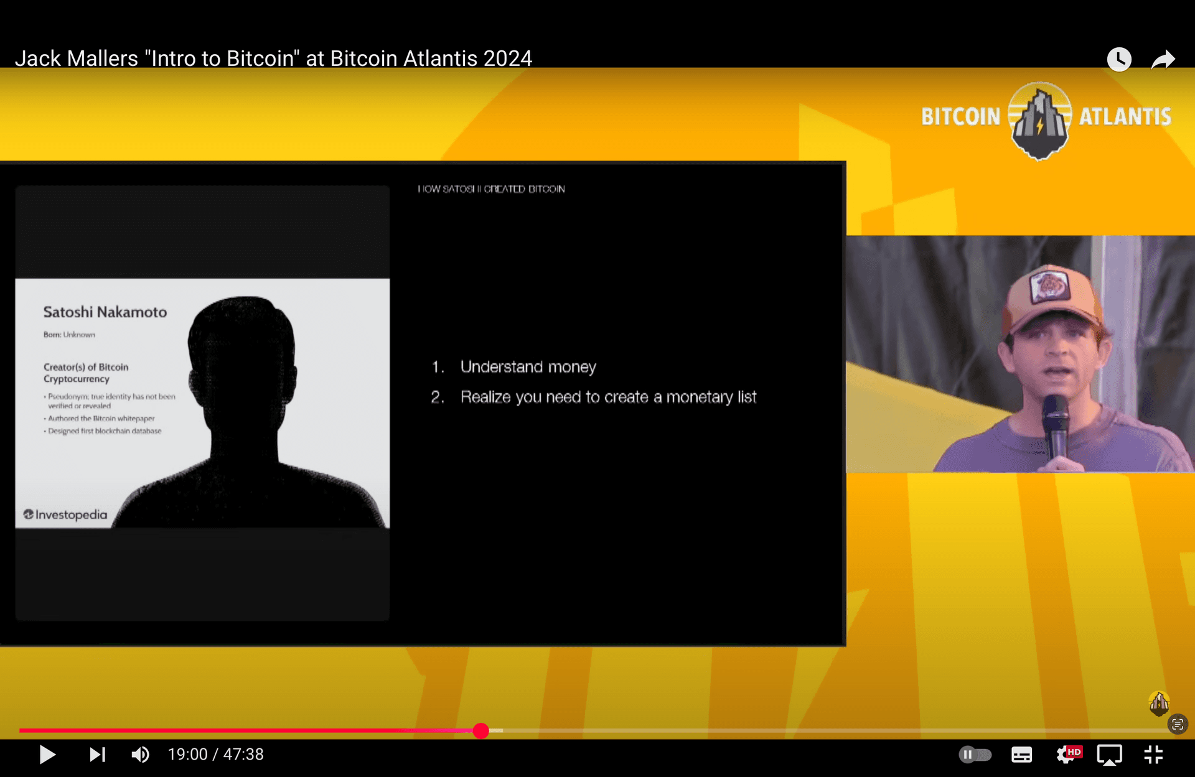Click the 19:00 / 47:38 time display

[216, 755]
